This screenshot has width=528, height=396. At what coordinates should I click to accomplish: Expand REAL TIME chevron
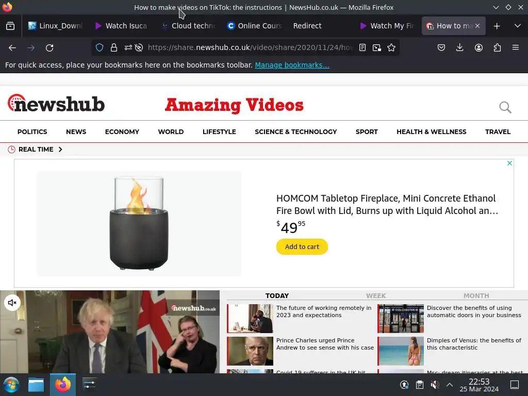(x=60, y=149)
